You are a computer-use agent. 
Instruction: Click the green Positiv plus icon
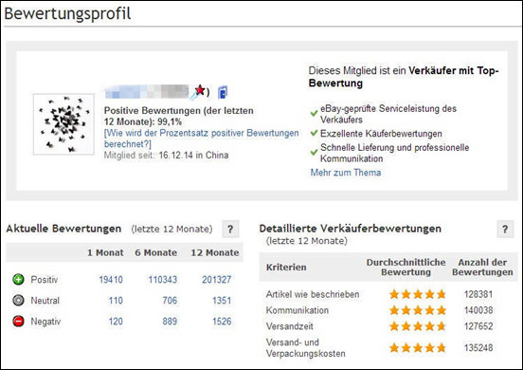[x=18, y=279]
